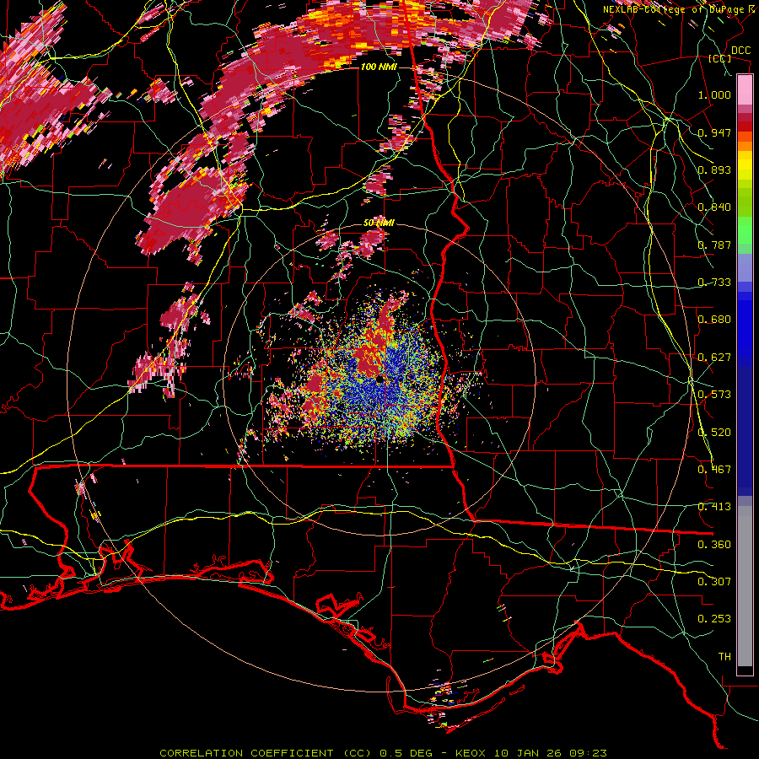This screenshot has width=759, height=759.
Task: Click the 0.573 value on the color scale
Action: pyautogui.click(x=714, y=395)
